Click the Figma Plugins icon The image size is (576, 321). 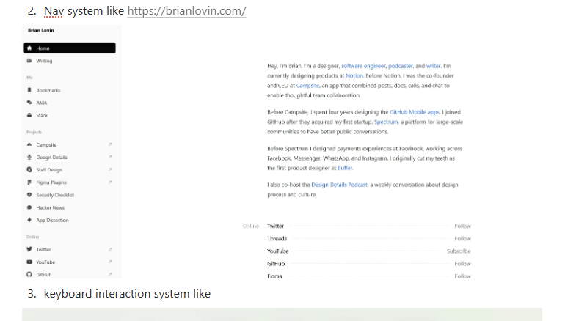pyautogui.click(x=29, y=182)
